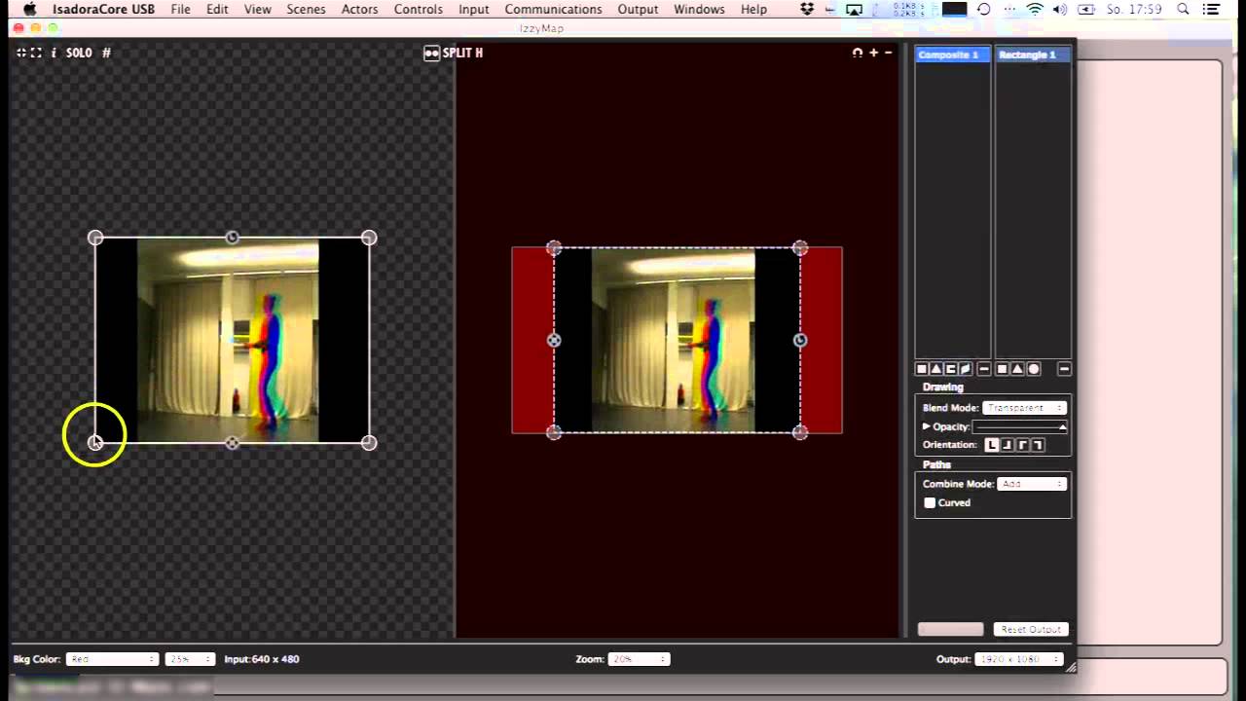This screenshot has width=1246, height=701.
Task: Remove item with composite list minus button
Action: 984,369
